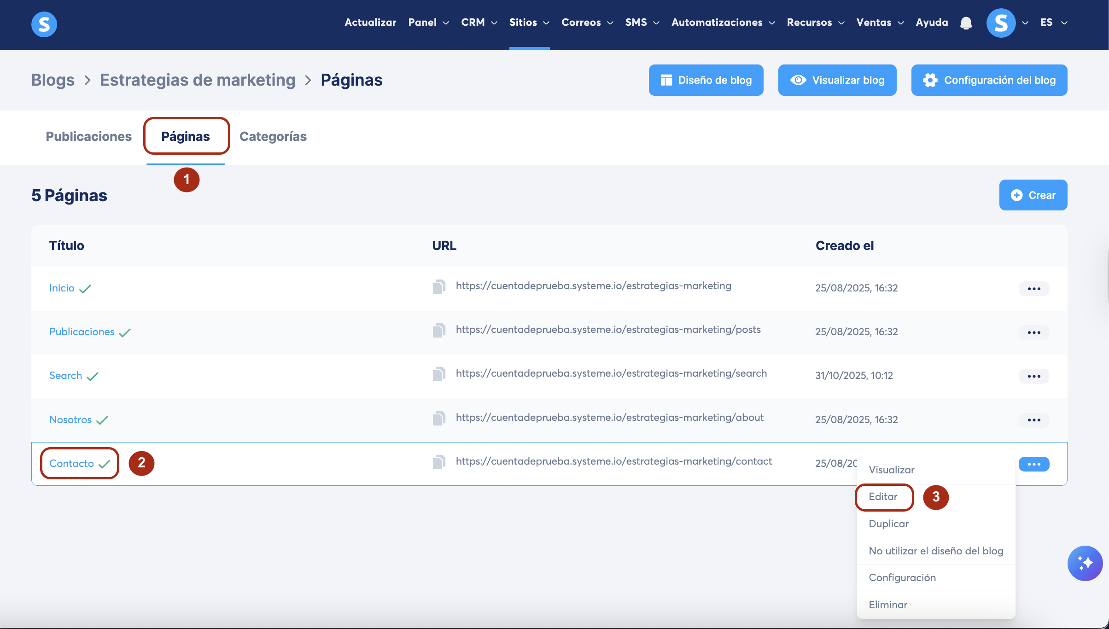Expand the Sitios navigation dropdown
Screen dimensions: 1109x629
tap(529, 23)
